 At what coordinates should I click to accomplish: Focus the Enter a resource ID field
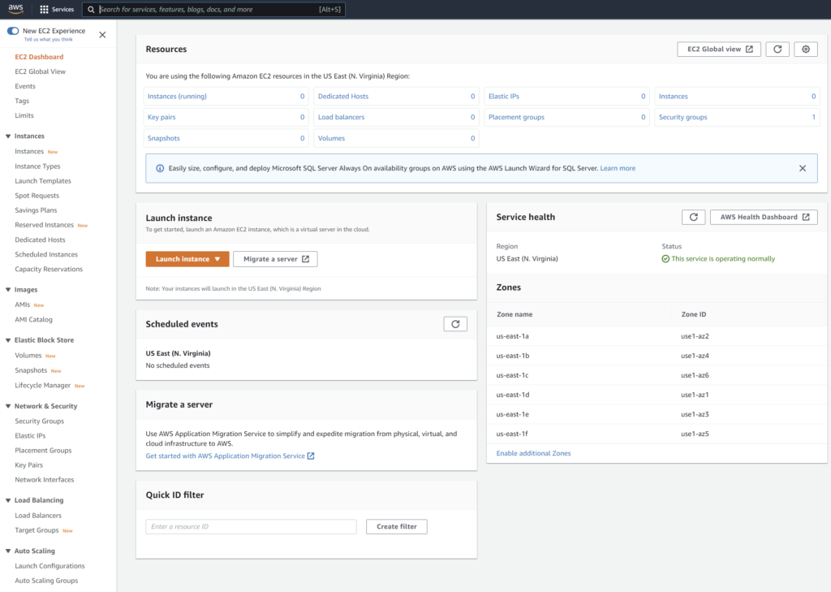(x=252, y=527)
